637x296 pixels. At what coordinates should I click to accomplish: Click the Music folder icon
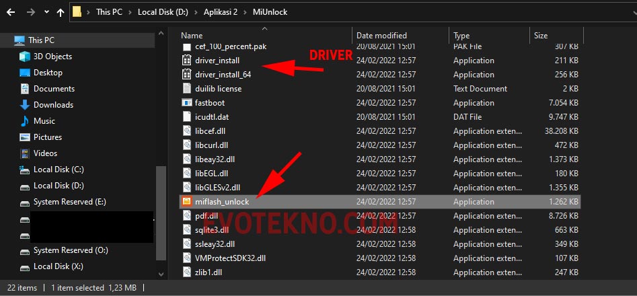(25, 121)
